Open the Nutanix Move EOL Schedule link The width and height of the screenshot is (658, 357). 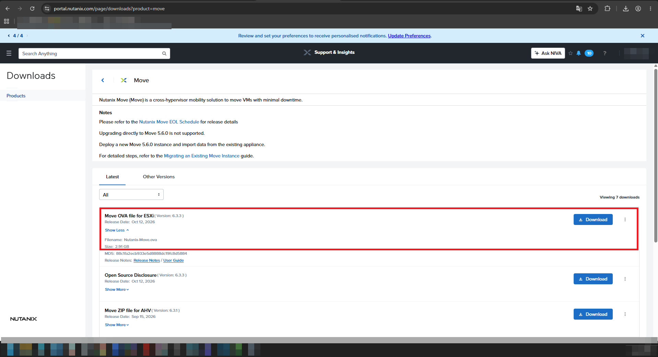click(169, 122)
